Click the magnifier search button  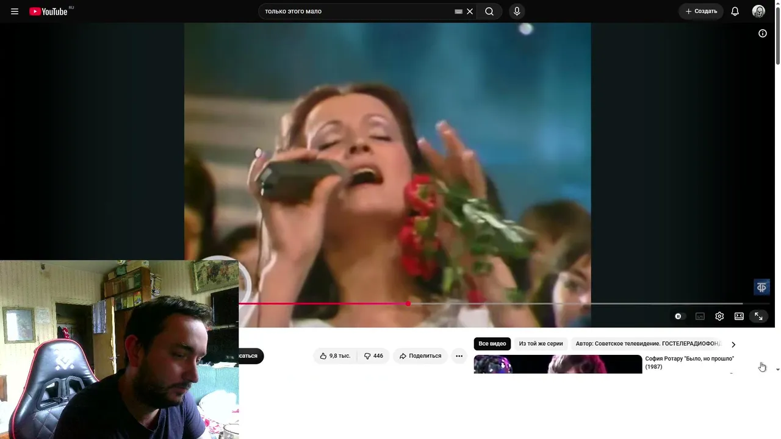[489, 12]
